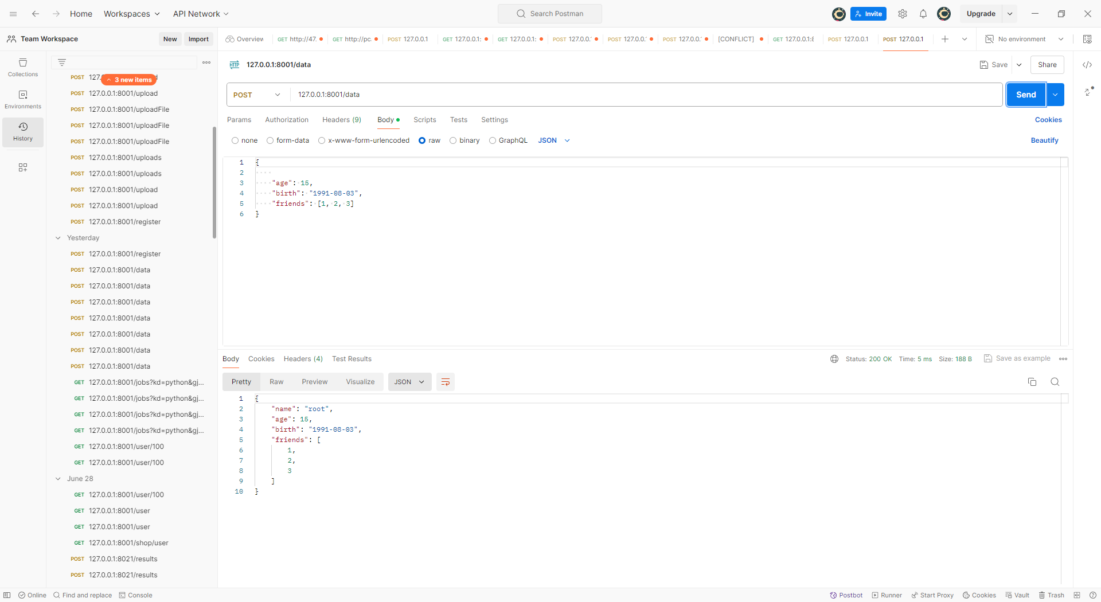Open the Collections sidebar panel
This screenshot has width=1101, height=602.
coord(23,68)
